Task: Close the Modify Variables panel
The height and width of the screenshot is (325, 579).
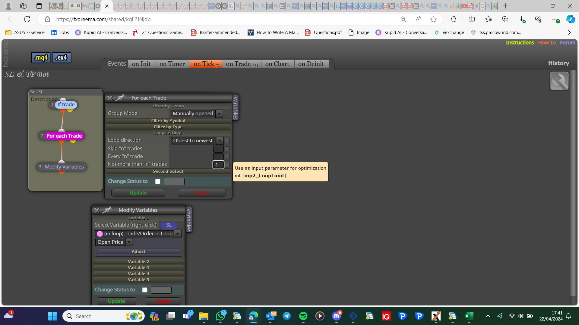Action: coord(97,210)
